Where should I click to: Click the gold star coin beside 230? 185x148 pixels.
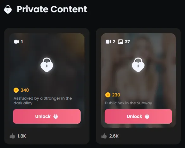pos(108,95)
